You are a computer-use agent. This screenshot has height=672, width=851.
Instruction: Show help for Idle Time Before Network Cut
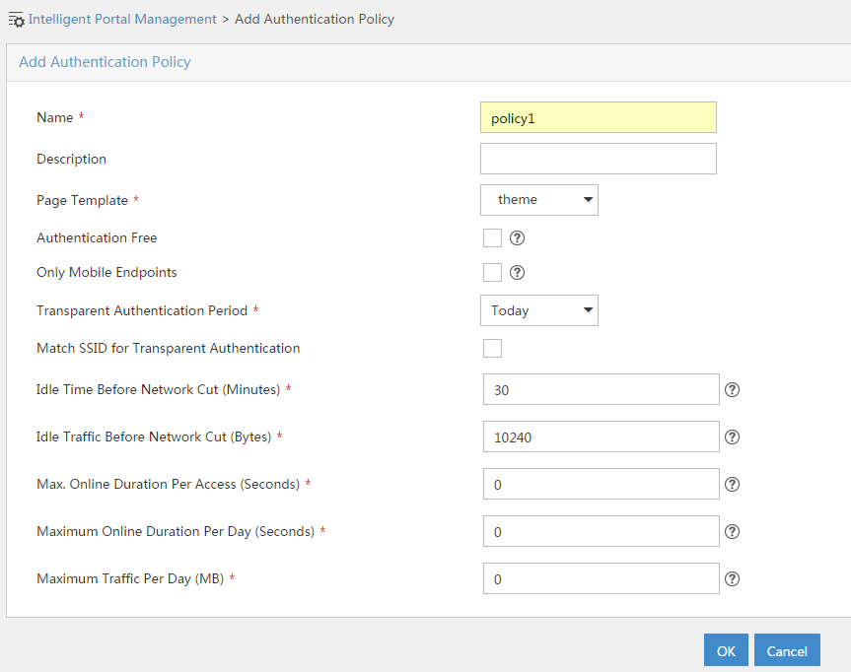coord(732,390)
